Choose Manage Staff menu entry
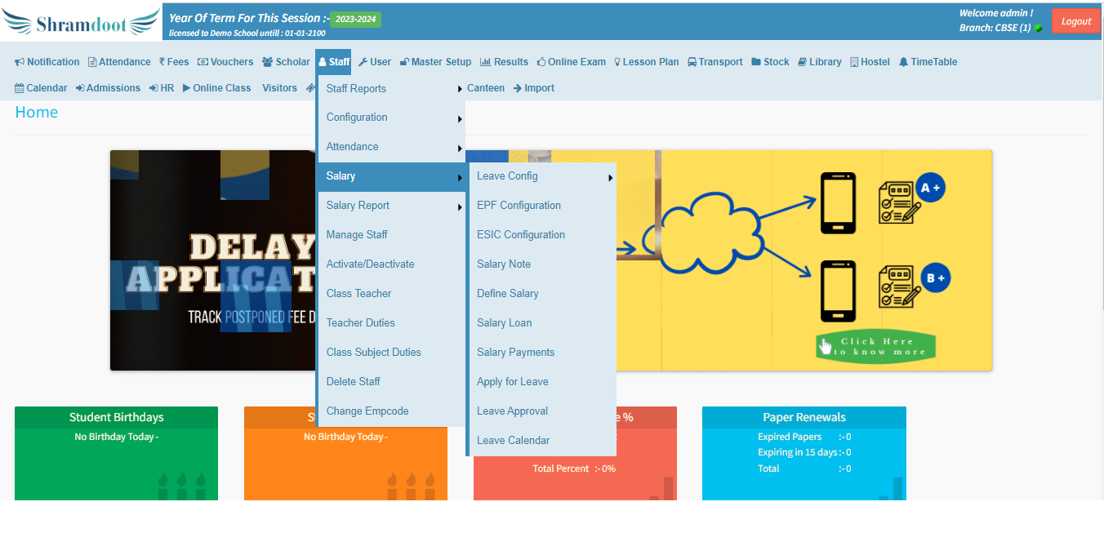This screenshot has width=1104, height=533. 357,235
